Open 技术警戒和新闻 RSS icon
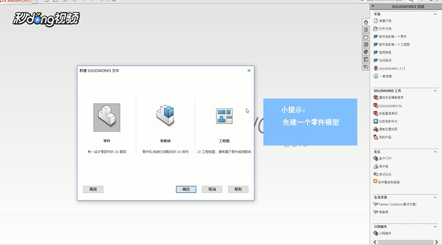This screenshot has width=442, height=245. pyautogui.click(x=375, y=181)
